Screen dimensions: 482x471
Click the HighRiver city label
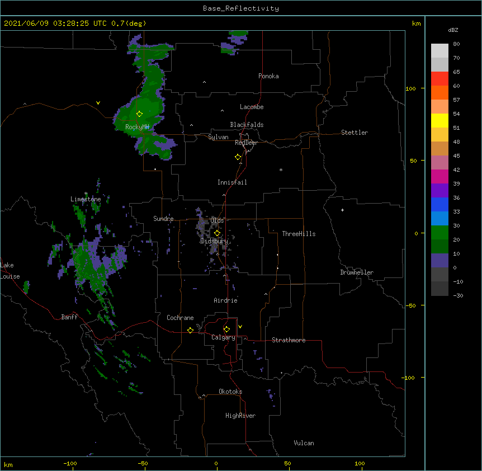tap(240, 416)
